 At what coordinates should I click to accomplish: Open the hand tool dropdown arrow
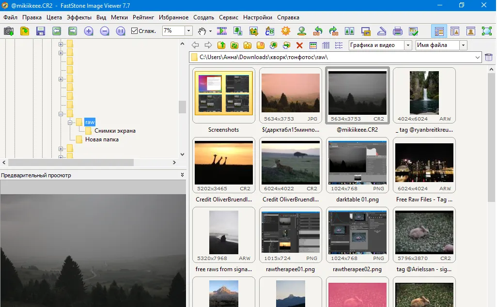[x=210, y=31]
